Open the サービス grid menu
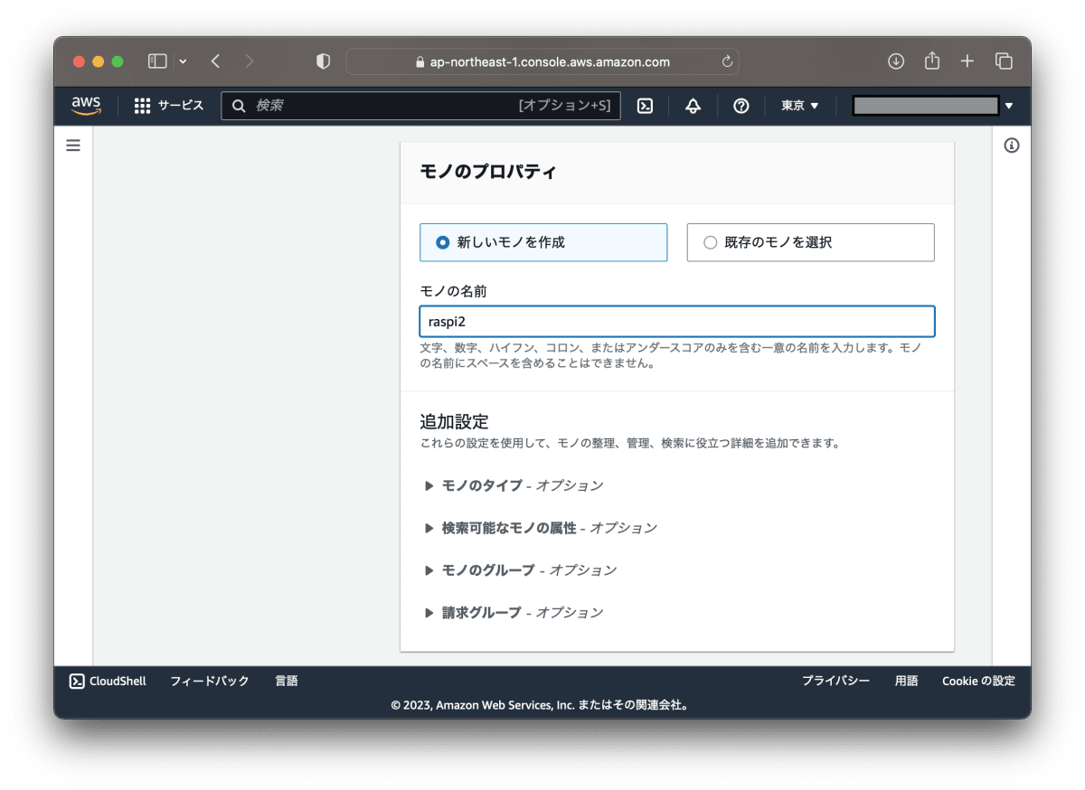 pos(169,106)
